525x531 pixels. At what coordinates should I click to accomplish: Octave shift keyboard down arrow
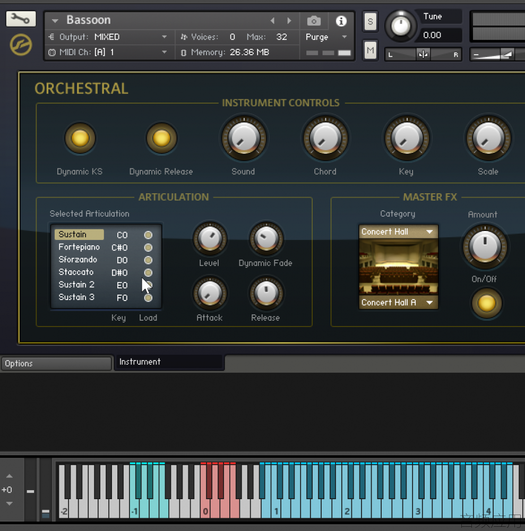(x=10, y=503)
